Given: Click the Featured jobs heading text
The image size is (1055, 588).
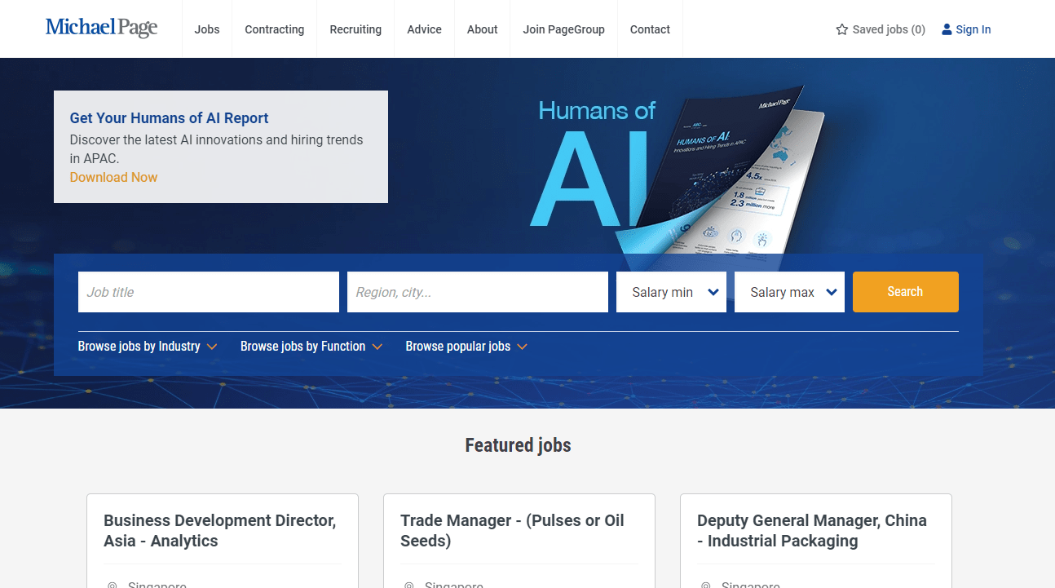Looking at the screenshot, I should pyautogui.click(x=519, y=445).
